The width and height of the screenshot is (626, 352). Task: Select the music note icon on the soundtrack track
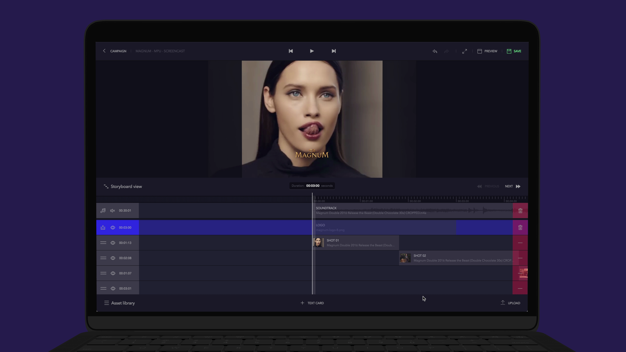tap(103, 210)
